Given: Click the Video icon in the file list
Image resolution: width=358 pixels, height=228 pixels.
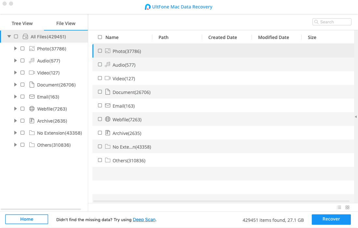Looking at the screenshot, I should coord(108,78).
